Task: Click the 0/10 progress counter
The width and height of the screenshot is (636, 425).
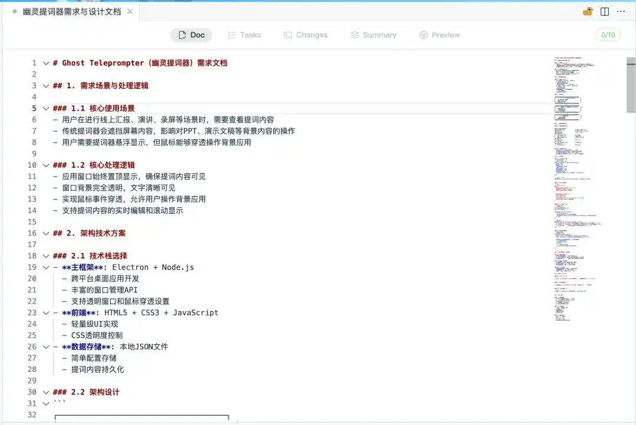Action: pos(608,35)
